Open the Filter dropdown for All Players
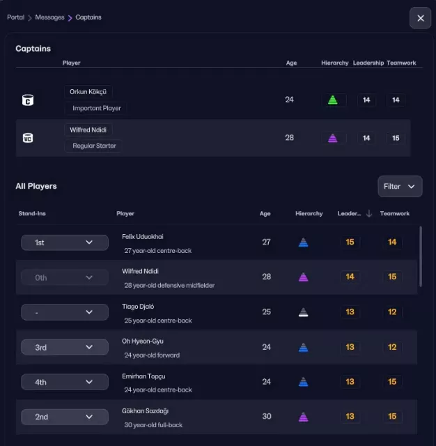The width and height of the screenshot is (436, 446). (x=400, y=186)
